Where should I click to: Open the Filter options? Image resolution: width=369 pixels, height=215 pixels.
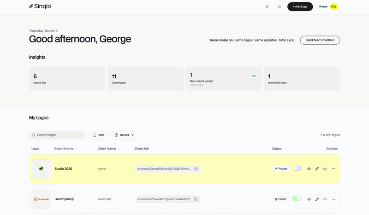tap(98, 135)
